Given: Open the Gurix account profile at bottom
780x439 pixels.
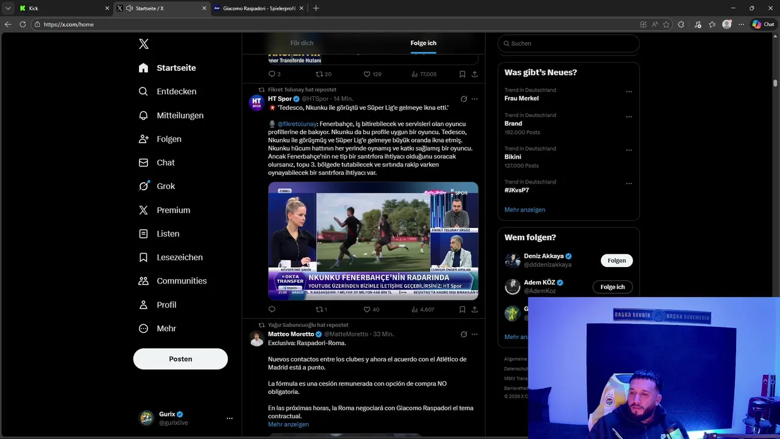Looking at the screenshot, I should 182,418.
